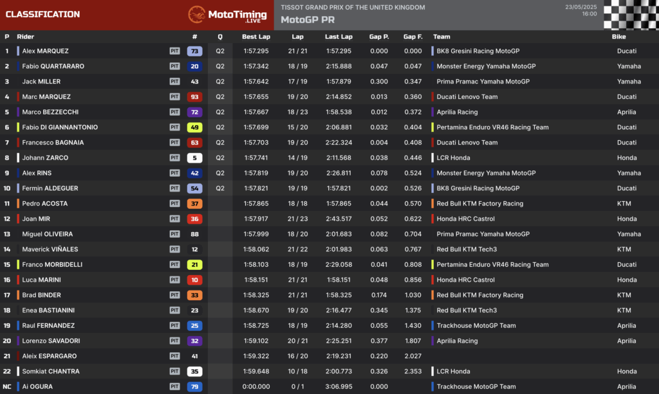
Task: Click gap value 2.353 for Chantra
Action: coord(413,372)
